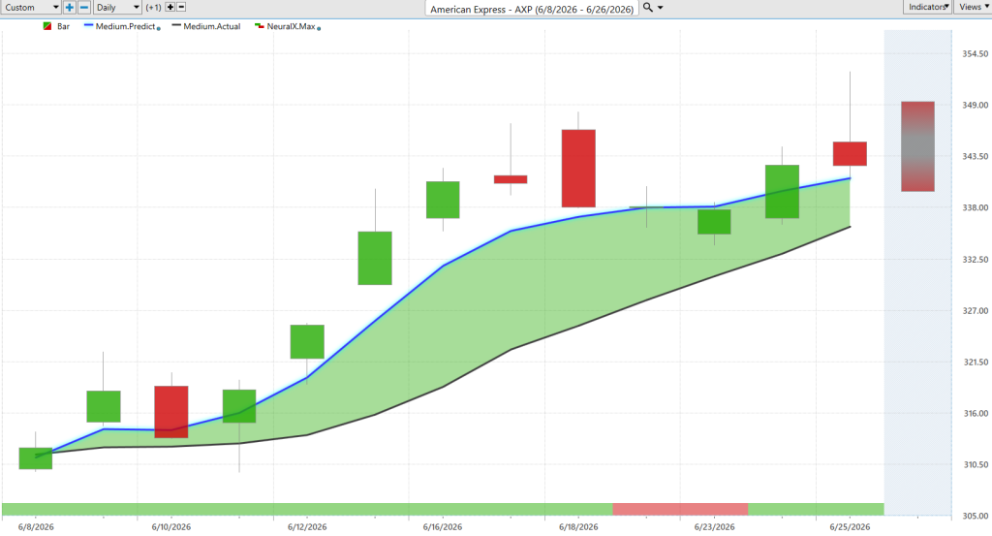Click the red candlestick for 6/25/2026
This screenshot has height=536, width=992.
pos(850,154)
